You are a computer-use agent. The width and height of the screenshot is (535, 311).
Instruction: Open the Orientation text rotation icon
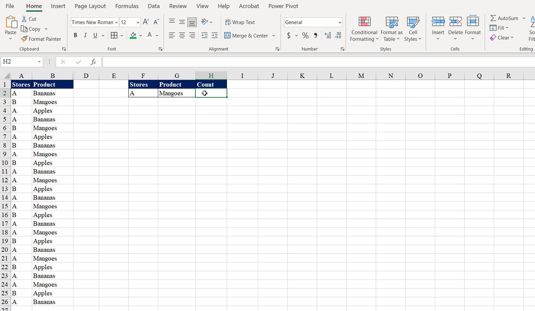[x=205, y=22]
